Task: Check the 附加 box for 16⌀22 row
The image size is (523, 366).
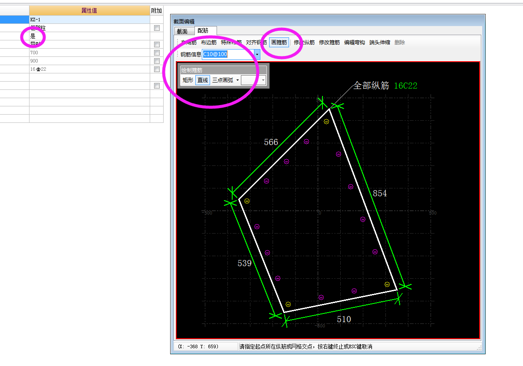Action: 157,69
